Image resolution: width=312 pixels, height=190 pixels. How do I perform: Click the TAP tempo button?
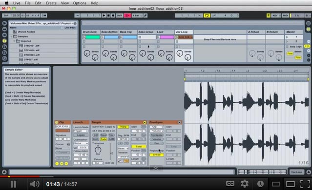(5, 15)
